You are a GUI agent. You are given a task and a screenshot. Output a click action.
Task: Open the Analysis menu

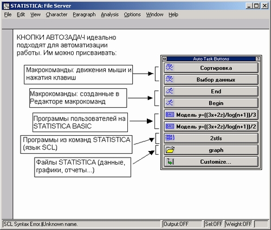click(109, 15)
